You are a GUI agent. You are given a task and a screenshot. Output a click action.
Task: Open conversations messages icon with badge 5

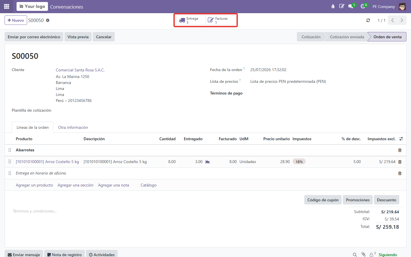[352, 6]
